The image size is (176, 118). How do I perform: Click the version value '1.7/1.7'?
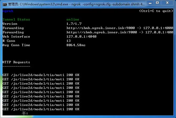coord(74,24)
